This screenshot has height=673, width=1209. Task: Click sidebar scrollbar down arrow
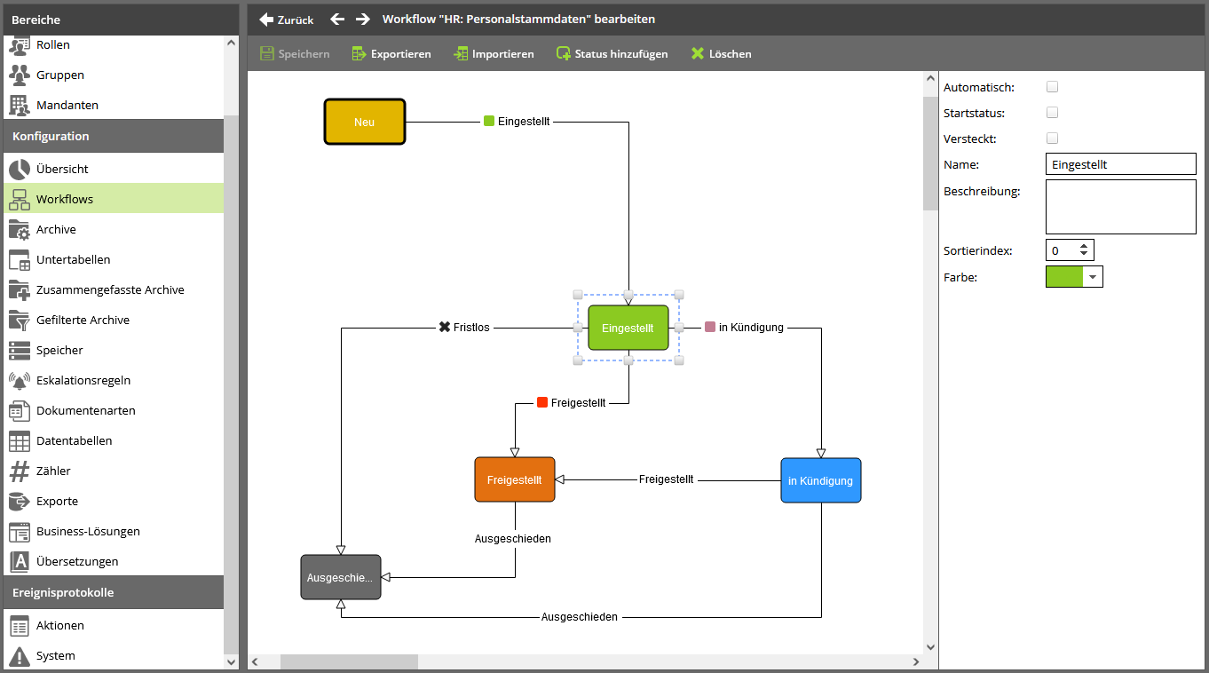coord(232,661)
